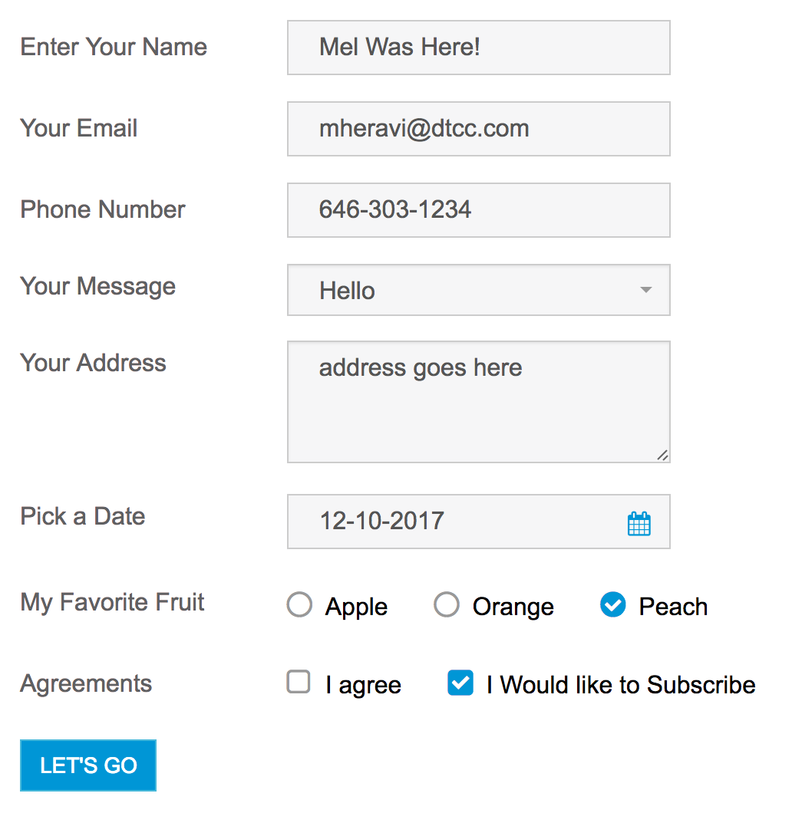Screen dimensions: 792x813
Task: Click the phone number field 646-303-1234
Action: click(479, 210)
